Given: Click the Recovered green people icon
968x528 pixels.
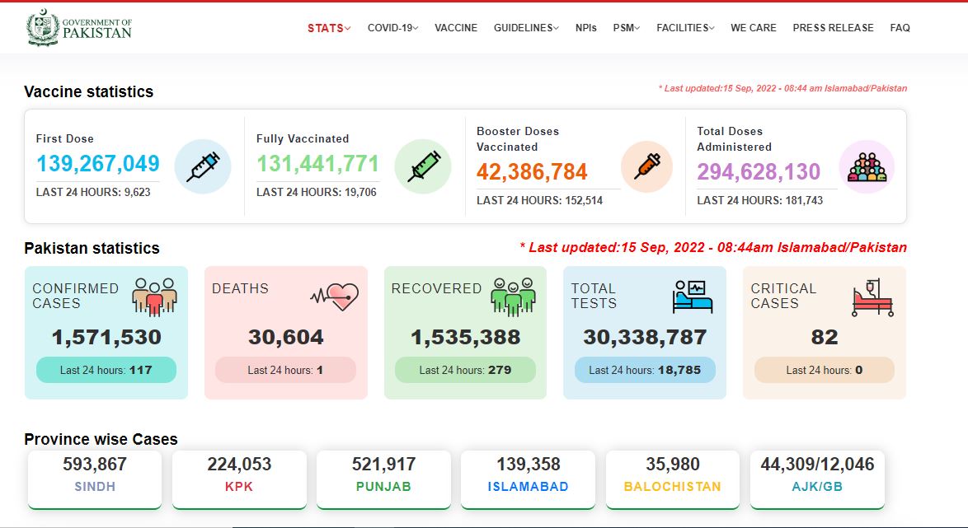Looking at the screenshot, I should coord(513,297).
